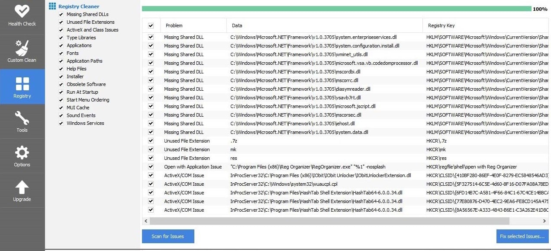Toggle the select-all checkbox in results header
This screenshot has height=251, width=551.
(151, 25)
